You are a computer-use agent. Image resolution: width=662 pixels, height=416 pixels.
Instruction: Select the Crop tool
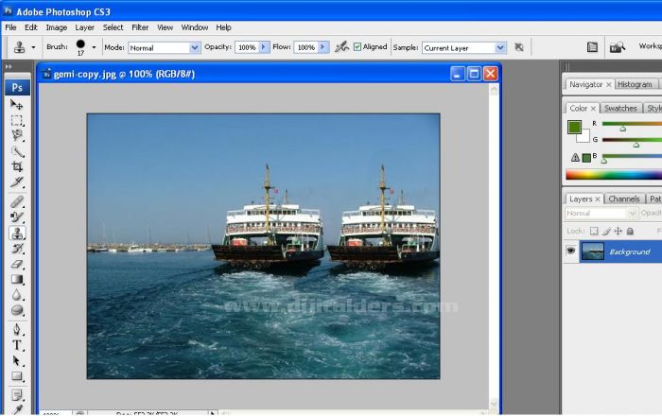(x=17, y=166)
